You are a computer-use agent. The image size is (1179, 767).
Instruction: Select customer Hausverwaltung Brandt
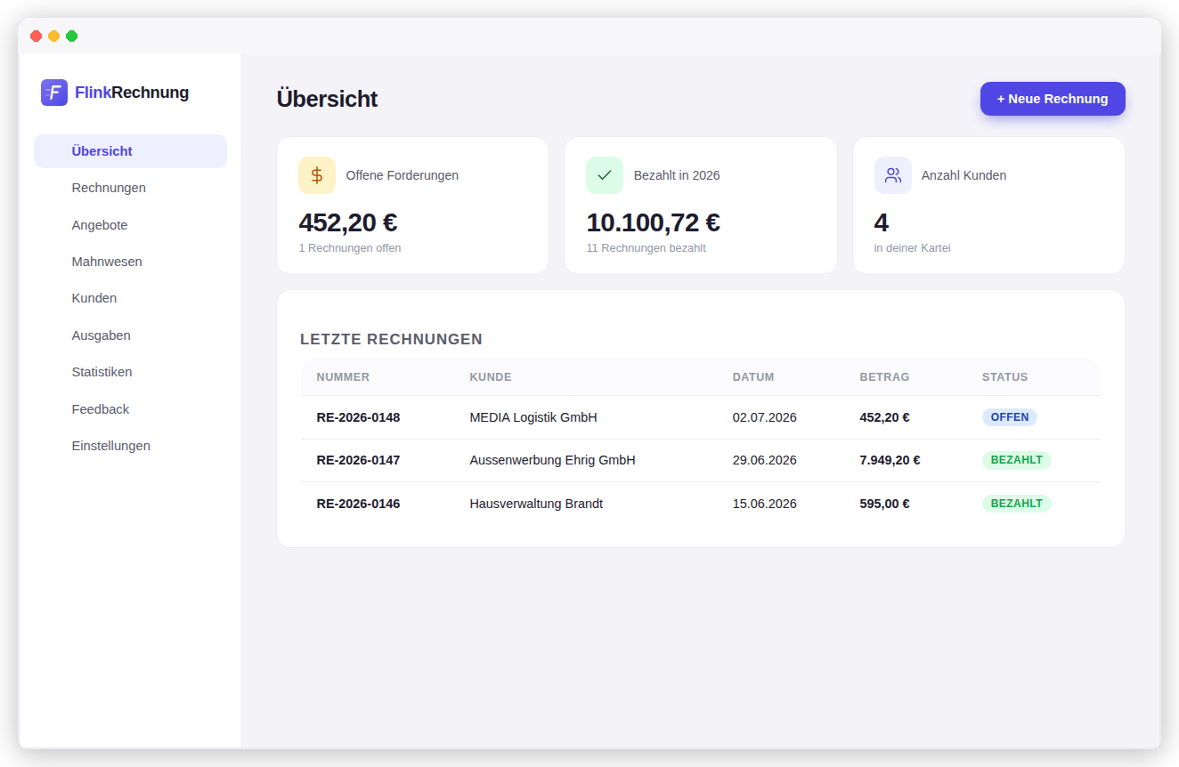pos(536,504)
